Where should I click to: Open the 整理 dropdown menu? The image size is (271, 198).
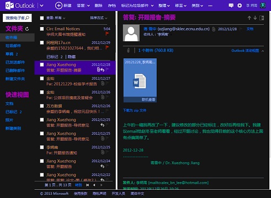[164, 5]
